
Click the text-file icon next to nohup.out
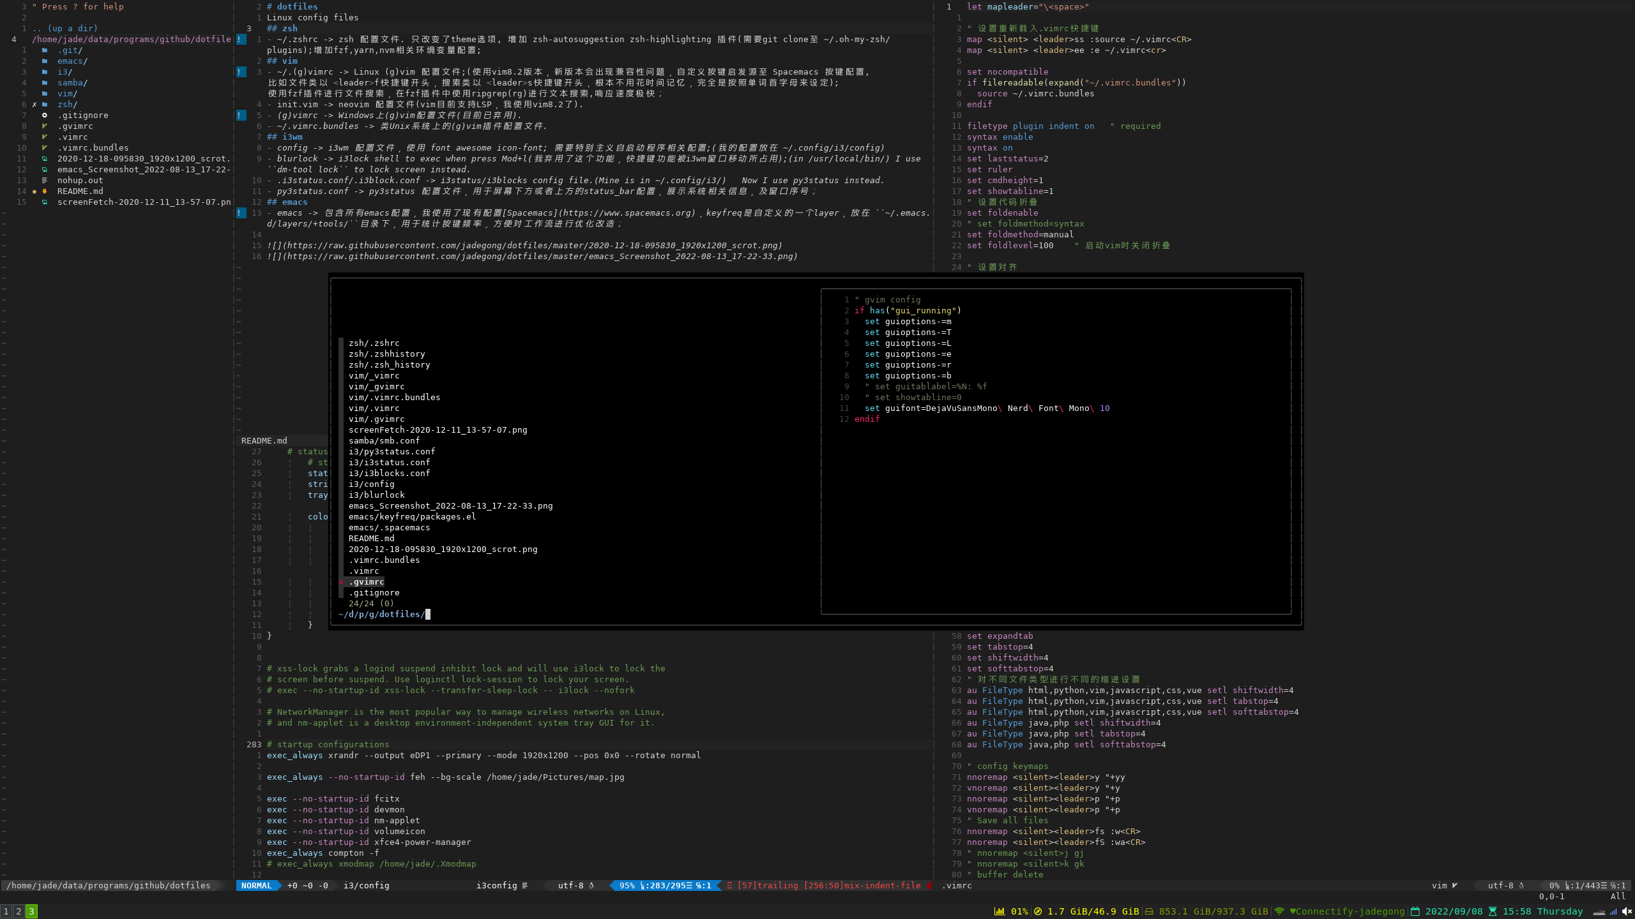(x=44, y=181)
